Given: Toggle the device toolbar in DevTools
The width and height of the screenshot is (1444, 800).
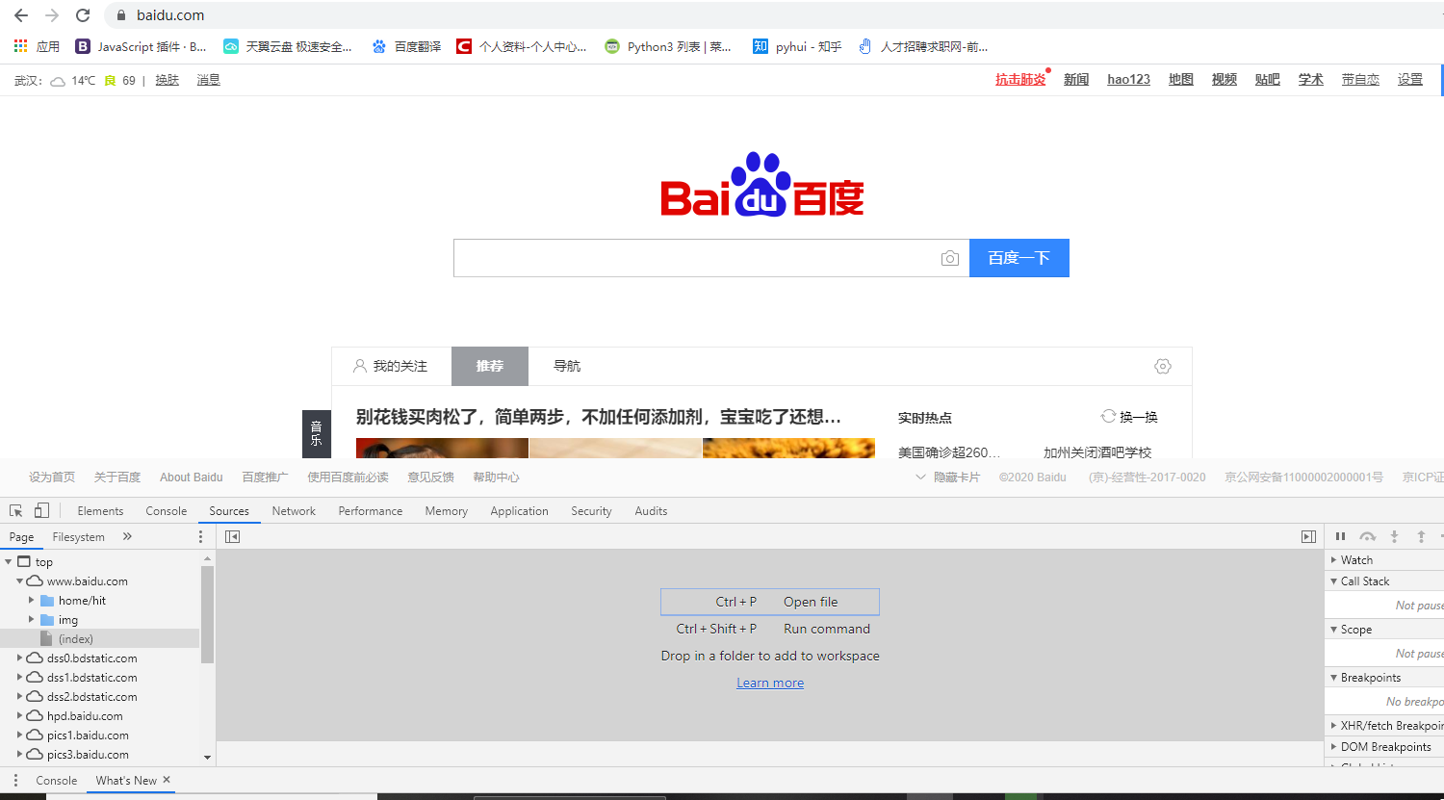Looking at the screenshot, I should [x=39, y=510].
